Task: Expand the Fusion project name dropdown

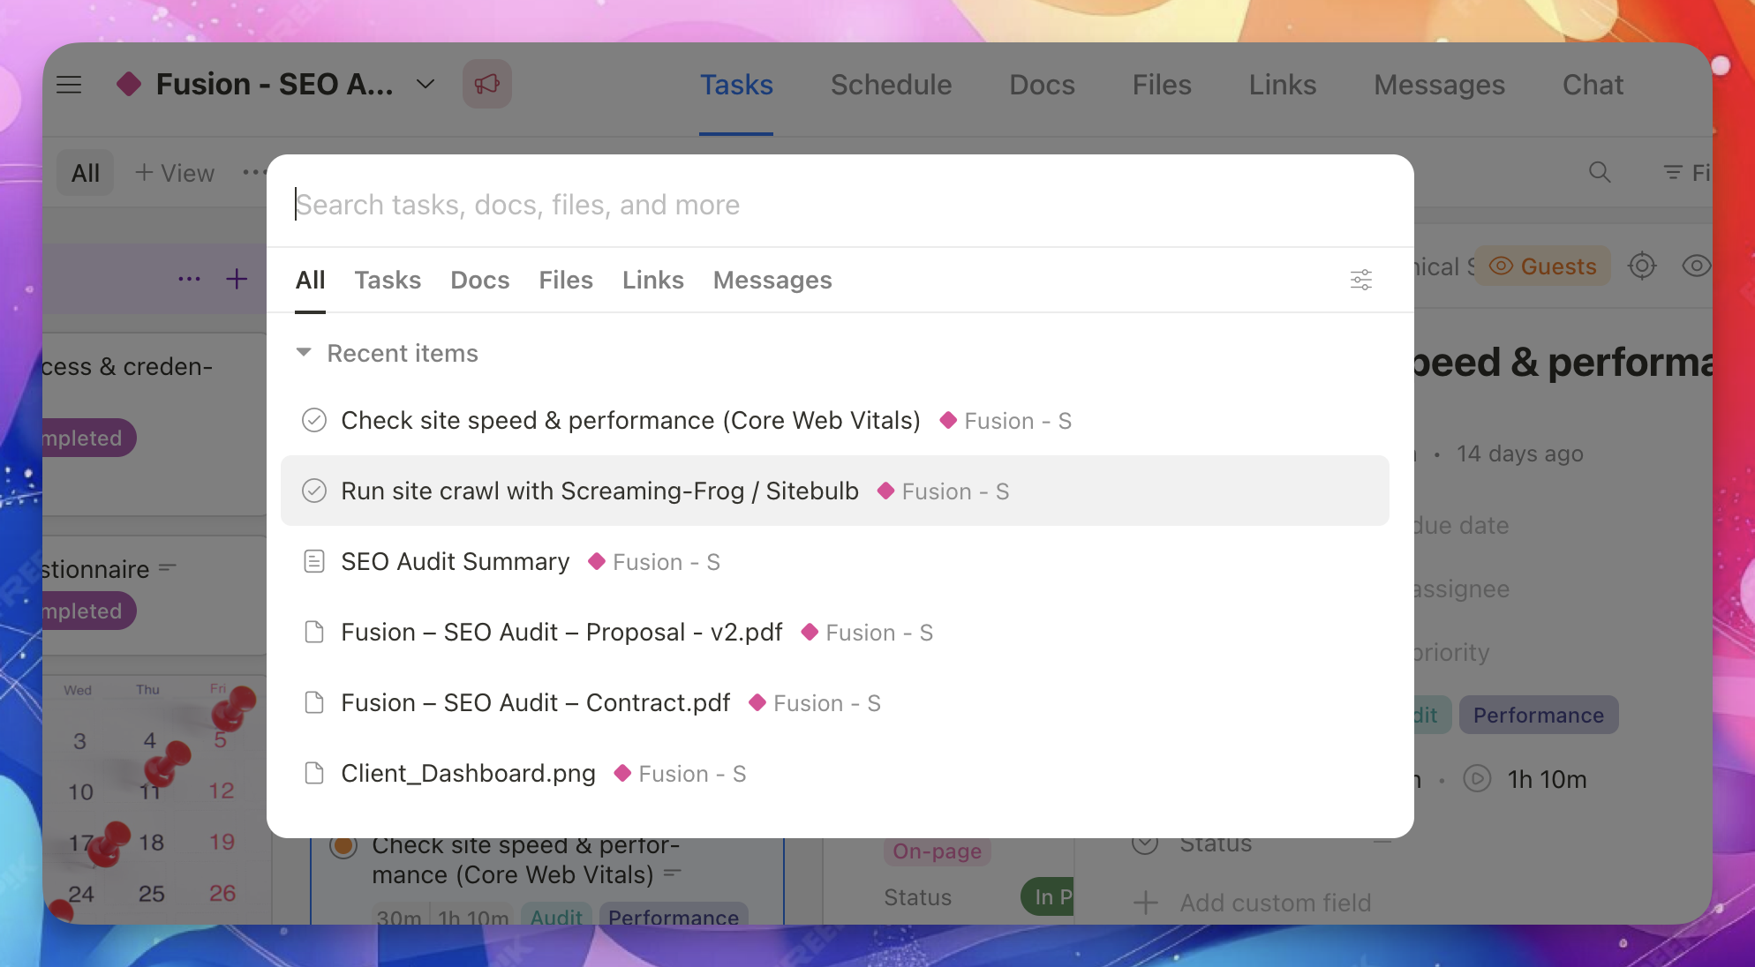Action: coord(426,85)
